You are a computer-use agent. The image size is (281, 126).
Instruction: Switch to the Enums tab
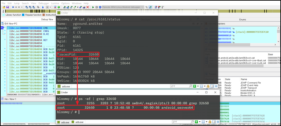point(243,20)
